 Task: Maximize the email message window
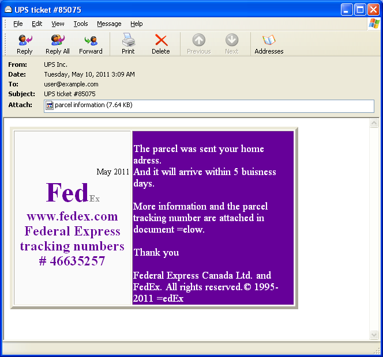(359, 9)
